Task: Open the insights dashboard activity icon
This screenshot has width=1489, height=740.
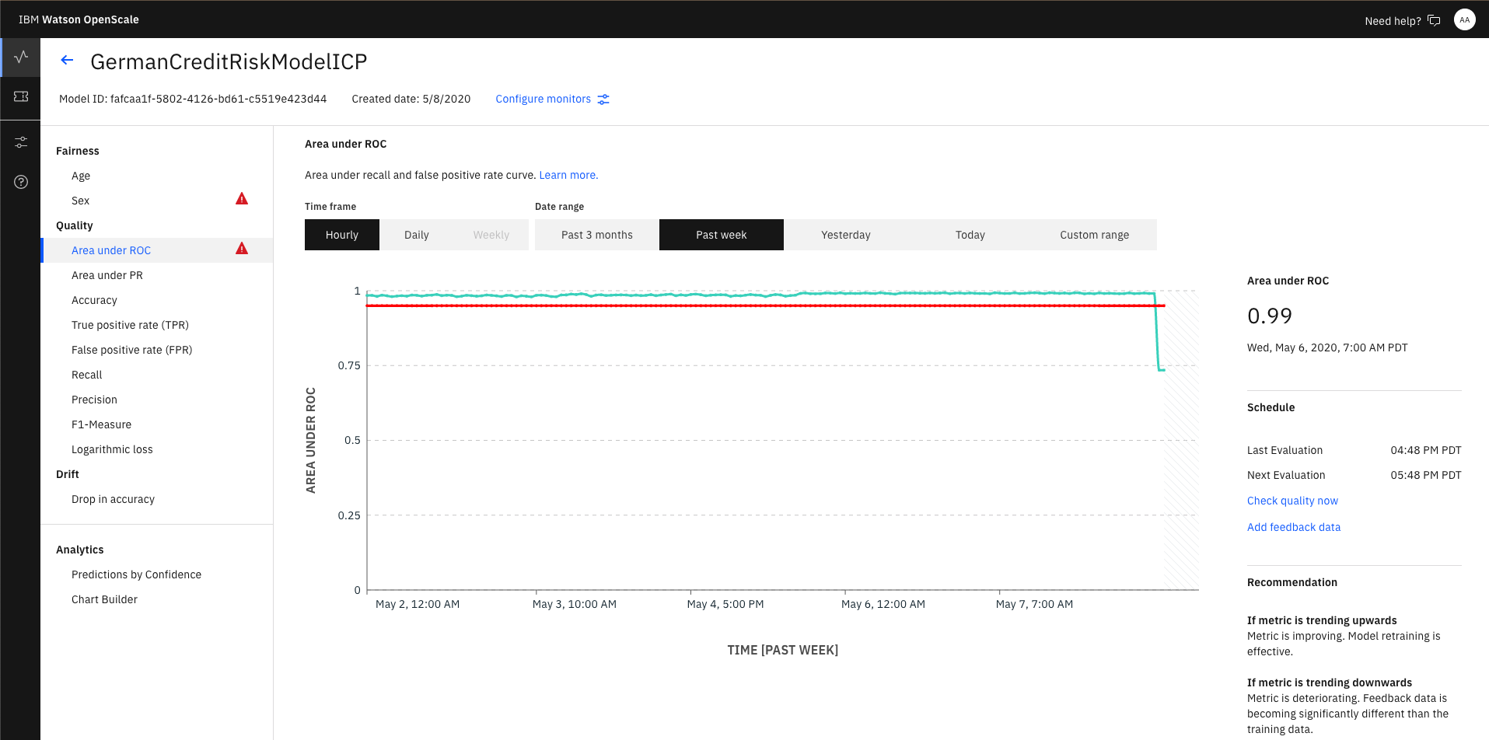Action: (21, 57)
